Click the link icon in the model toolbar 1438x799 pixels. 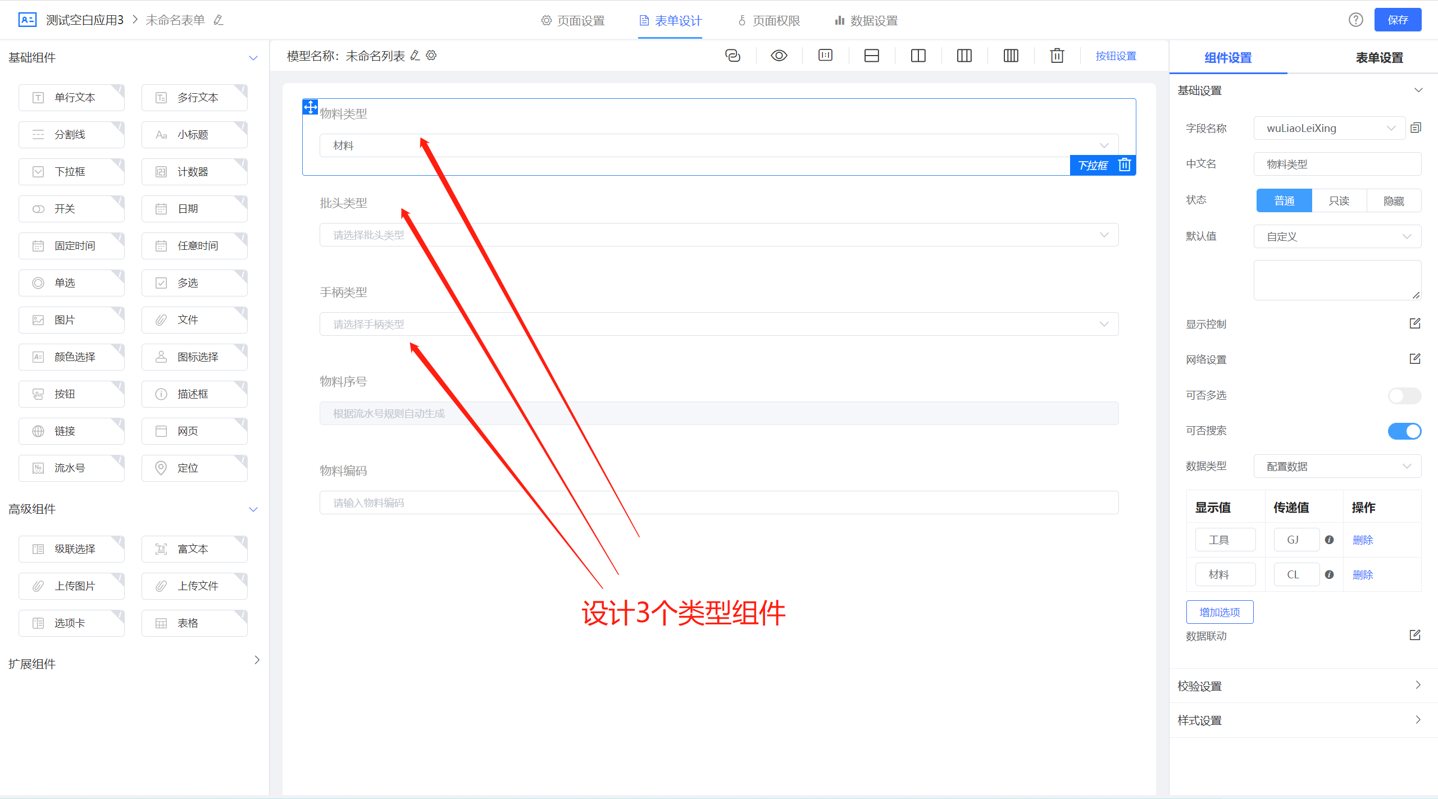coord(732,56)
